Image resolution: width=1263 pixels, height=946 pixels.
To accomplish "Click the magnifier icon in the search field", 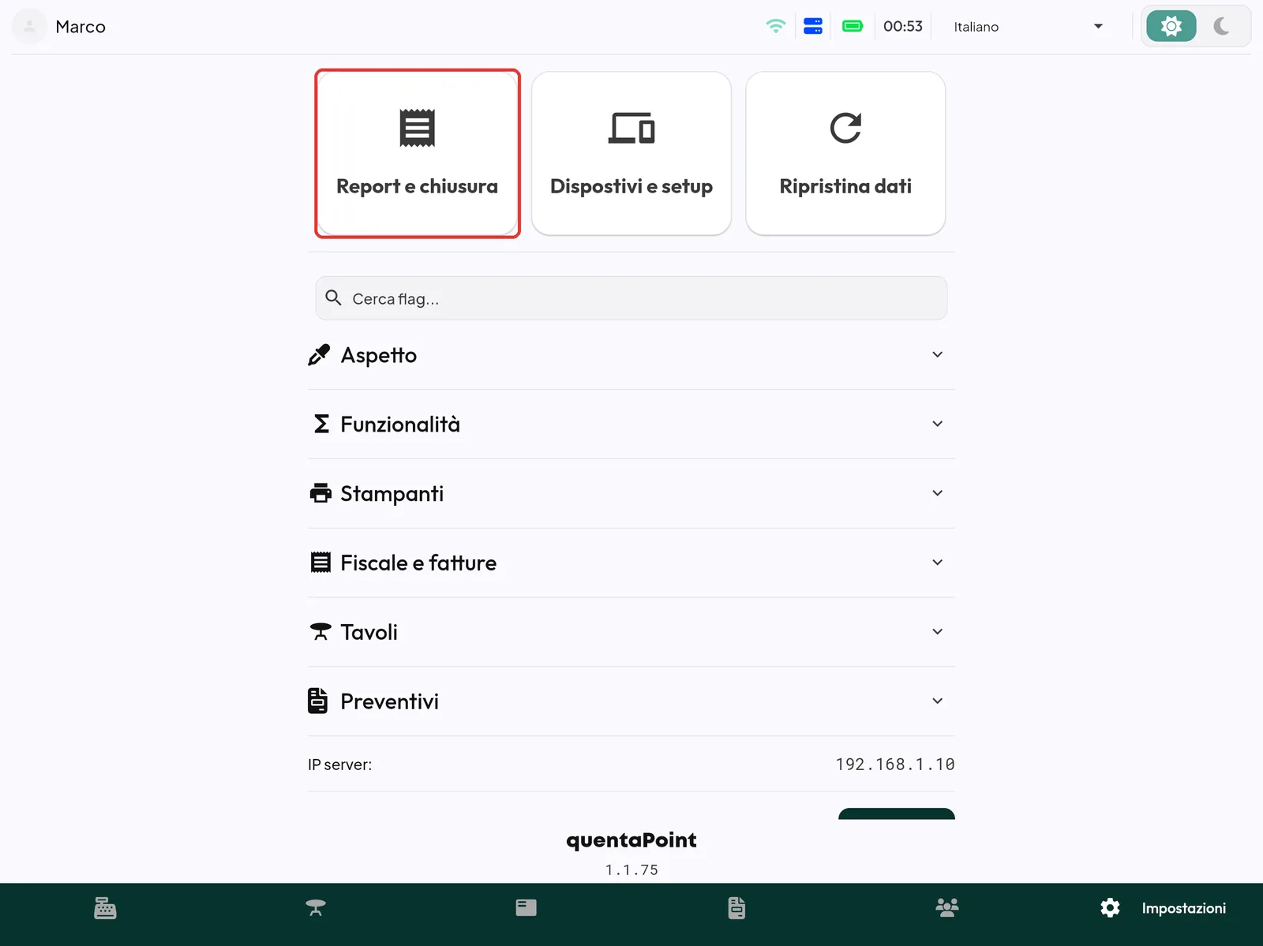I will click(x=334, y=297).
